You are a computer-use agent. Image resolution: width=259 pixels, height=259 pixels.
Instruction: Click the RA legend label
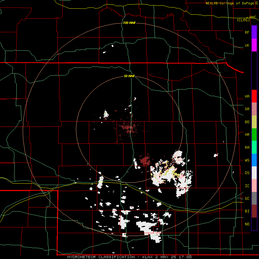[247, 148]
